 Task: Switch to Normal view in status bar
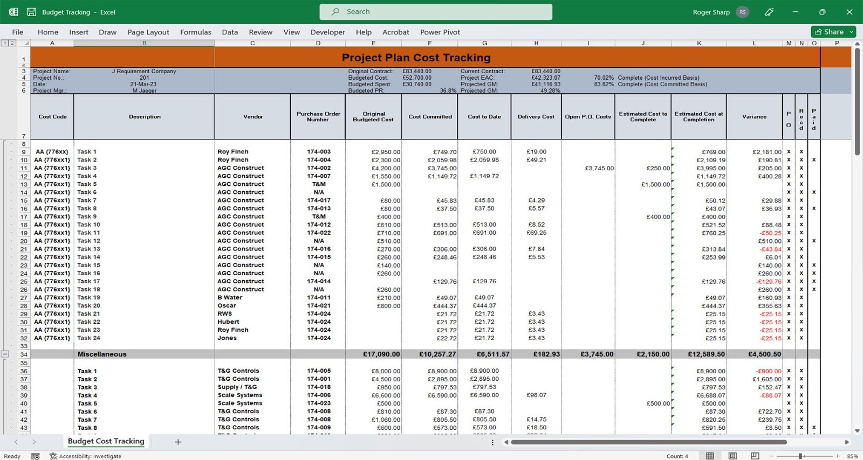(710, 456)
